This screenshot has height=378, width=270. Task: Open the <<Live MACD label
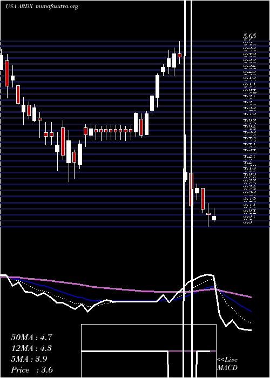(x=227, y=364)
